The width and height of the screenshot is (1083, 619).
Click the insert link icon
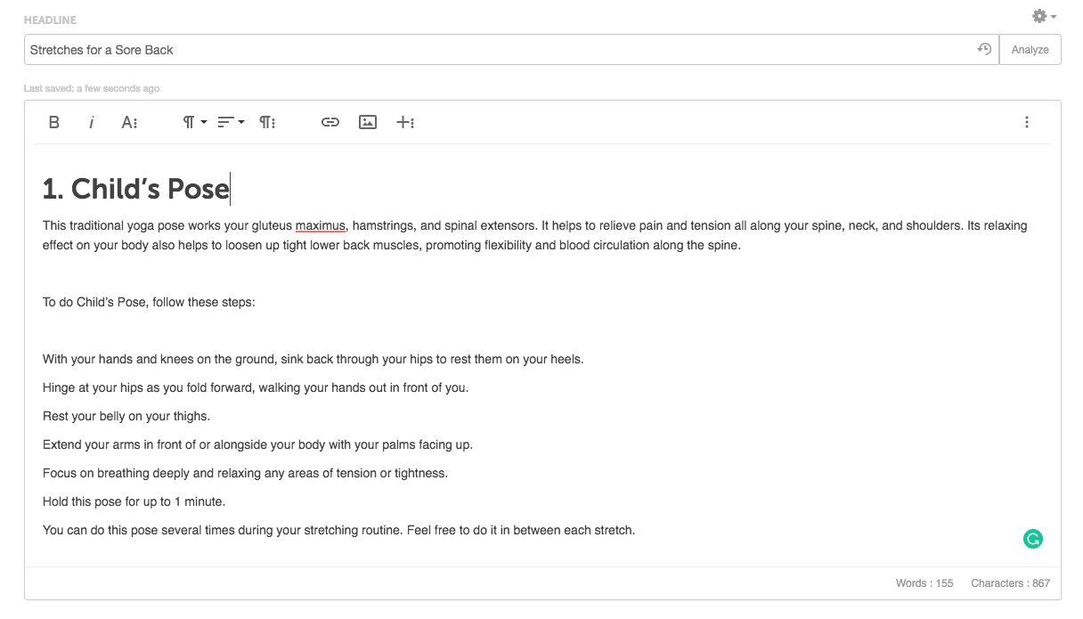[330, 122]
